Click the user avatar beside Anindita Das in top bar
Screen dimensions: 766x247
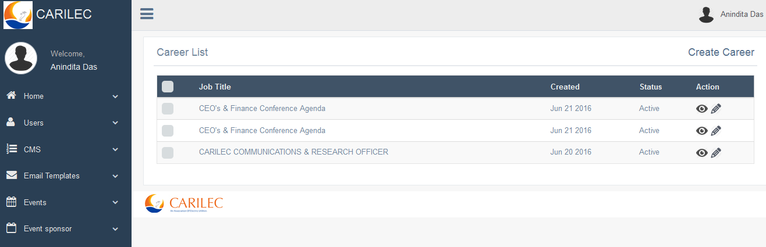click(706, 15)
